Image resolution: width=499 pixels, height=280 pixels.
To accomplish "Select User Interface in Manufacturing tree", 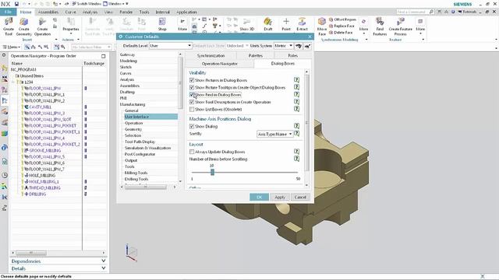I will [150, 117].
